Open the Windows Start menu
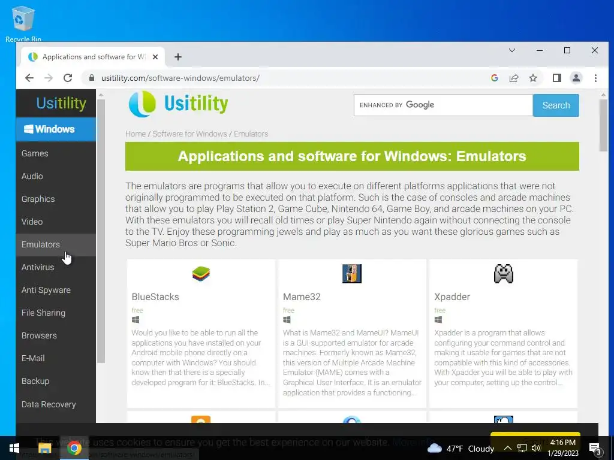The image size is (614, 460). tap(14, 448)
